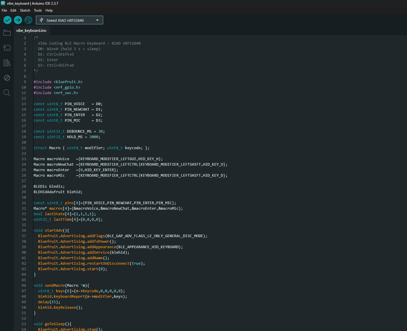The height and width of the screenshot is (331, 407).
Task: Click PIN_MIC on line 16
Action: point(72,120)
